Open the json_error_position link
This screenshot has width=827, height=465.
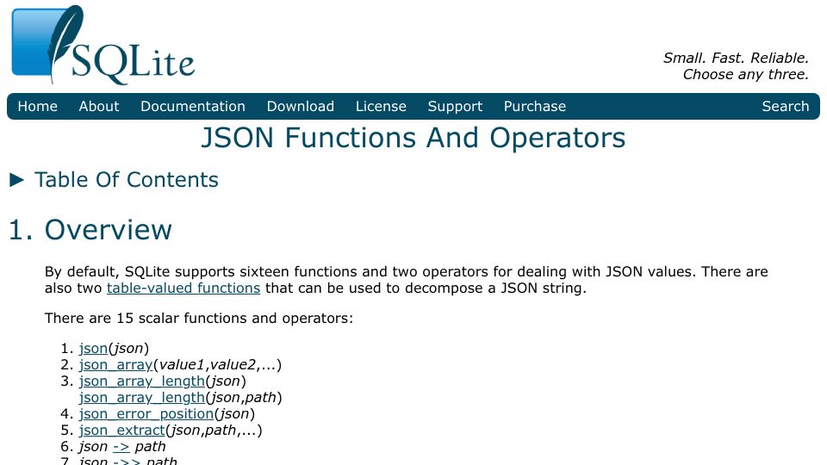(x=146, y=414)
